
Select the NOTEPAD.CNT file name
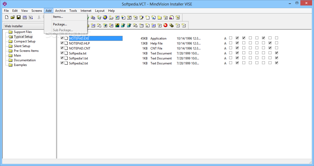80,48
